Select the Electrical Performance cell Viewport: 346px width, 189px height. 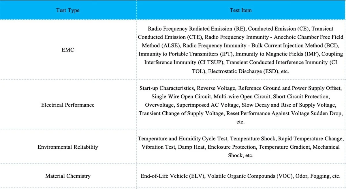pyautogui.click(x=68, y=105)
